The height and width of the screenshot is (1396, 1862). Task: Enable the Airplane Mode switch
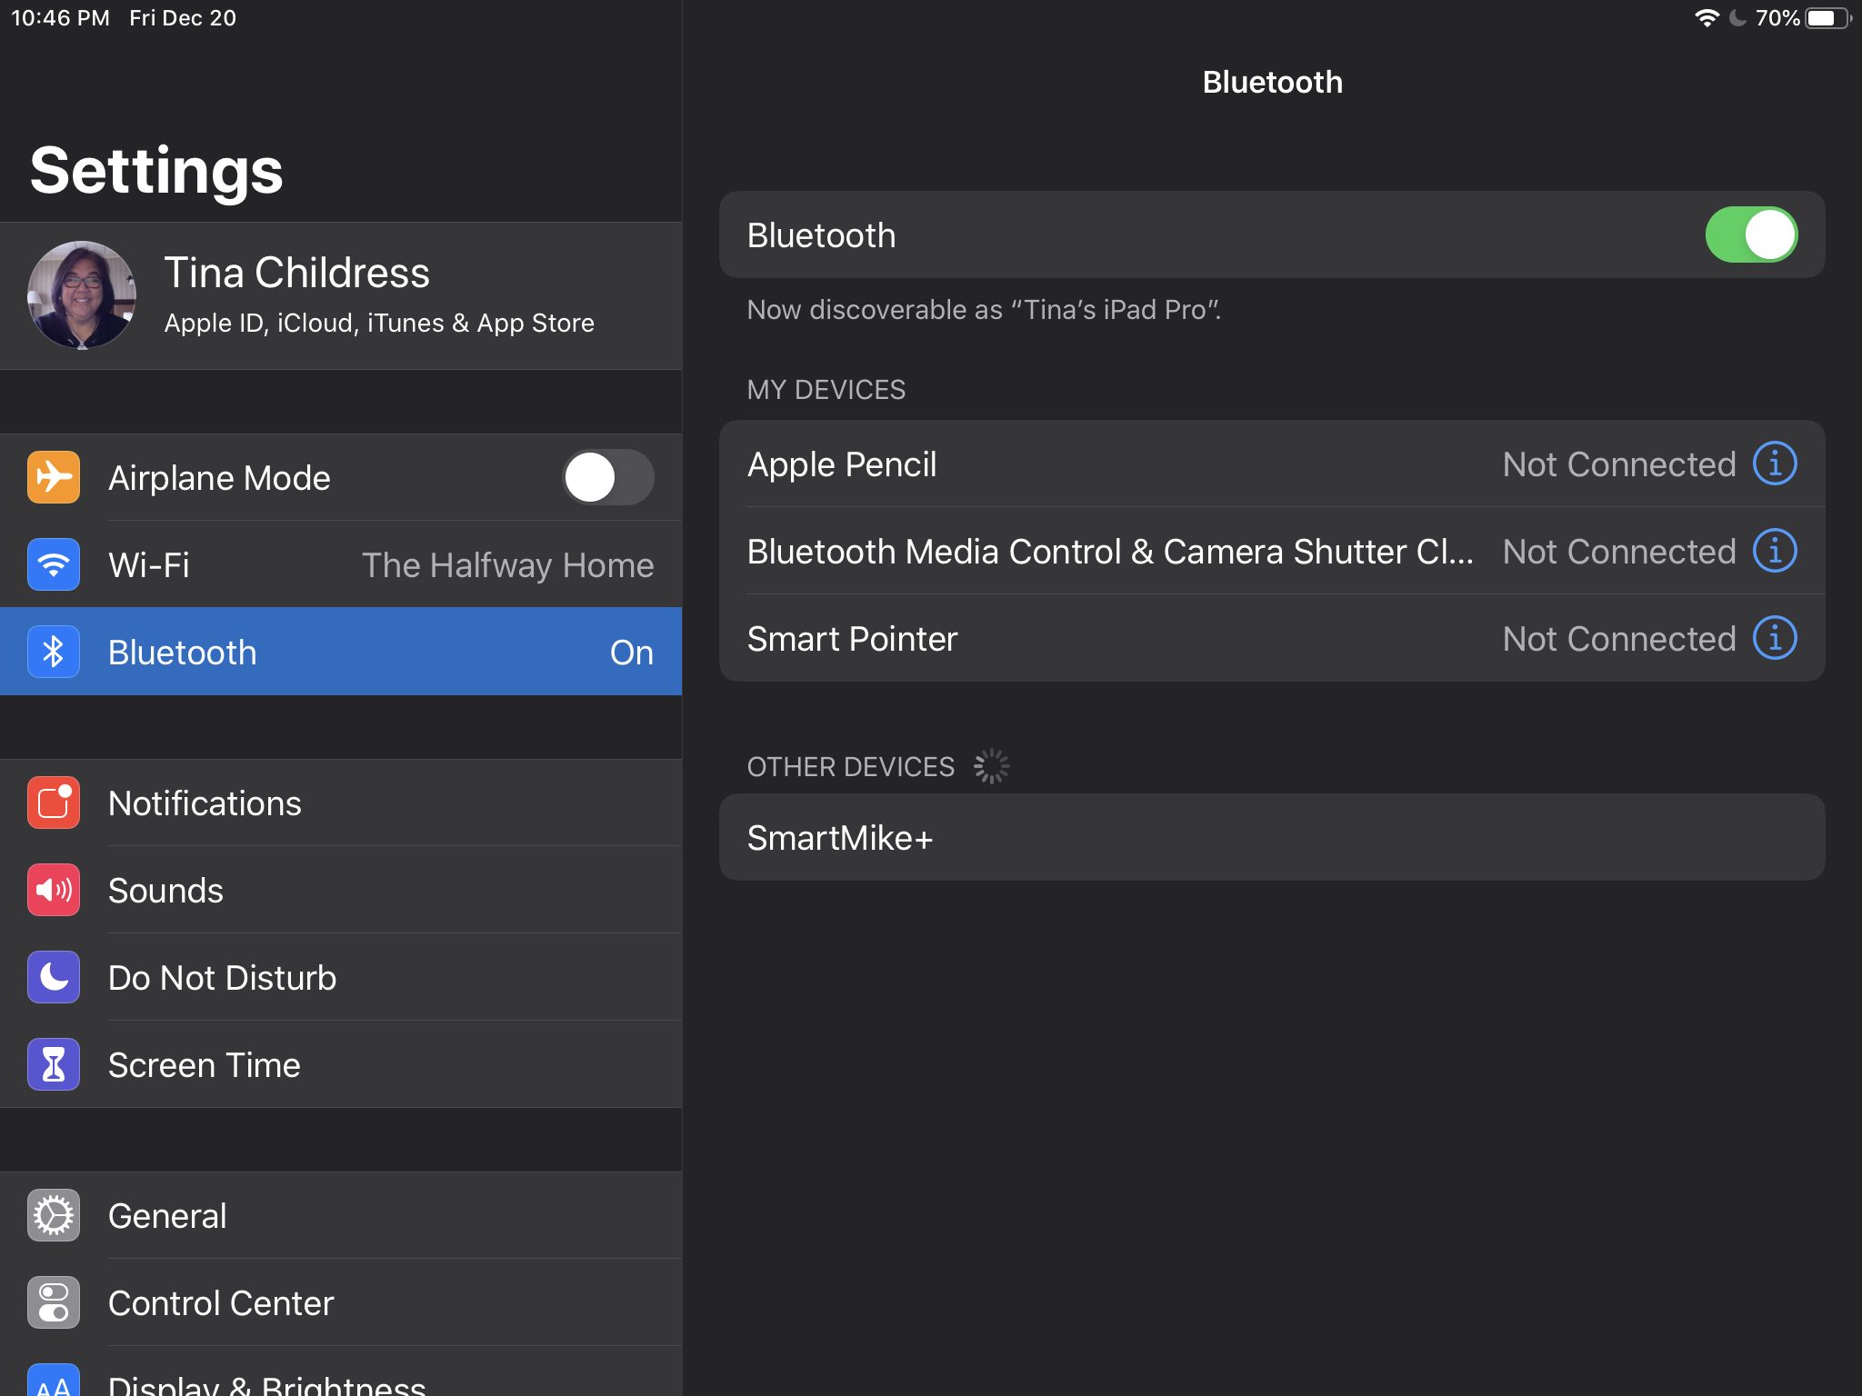coord(607,477)
